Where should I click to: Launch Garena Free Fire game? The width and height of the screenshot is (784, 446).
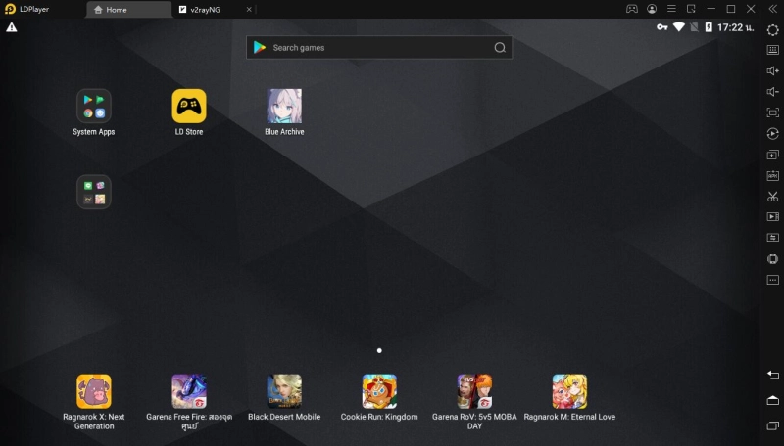189,391
